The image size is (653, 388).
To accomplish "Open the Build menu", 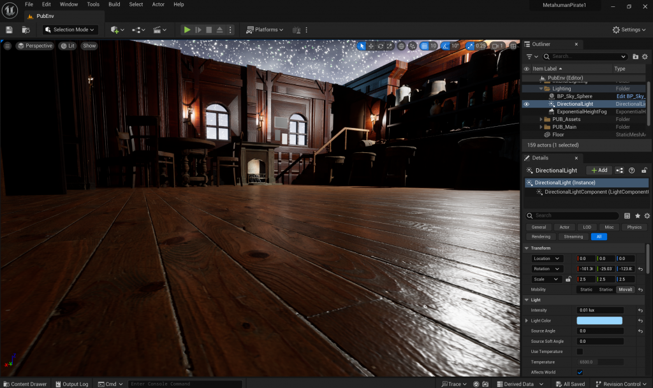I will (x=114, y=4).
